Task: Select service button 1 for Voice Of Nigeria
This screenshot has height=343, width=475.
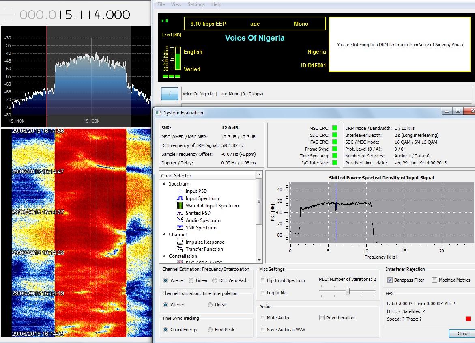Action: [170, 94]
